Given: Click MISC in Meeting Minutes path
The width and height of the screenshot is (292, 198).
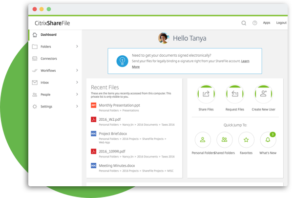Looking at the screenshot, I should [170, 171].
